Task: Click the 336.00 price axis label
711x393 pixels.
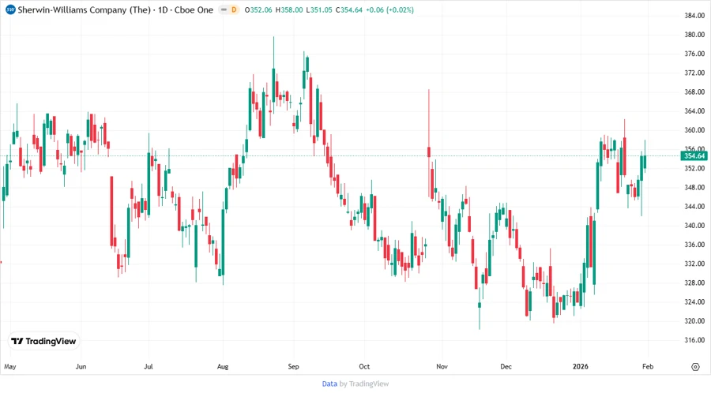Action: point(694,245)
